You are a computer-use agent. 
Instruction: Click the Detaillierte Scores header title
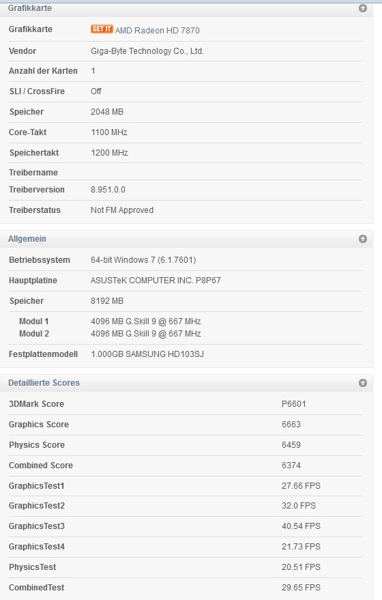pyautogui.click(x=44, y=383)
